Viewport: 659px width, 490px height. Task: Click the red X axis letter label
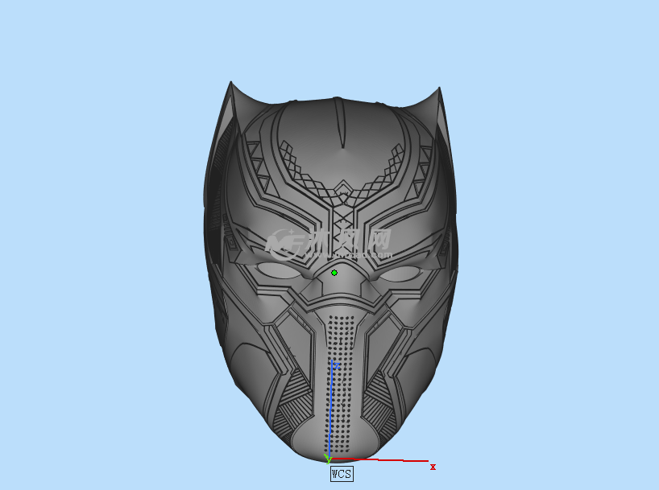coord(433,467)
